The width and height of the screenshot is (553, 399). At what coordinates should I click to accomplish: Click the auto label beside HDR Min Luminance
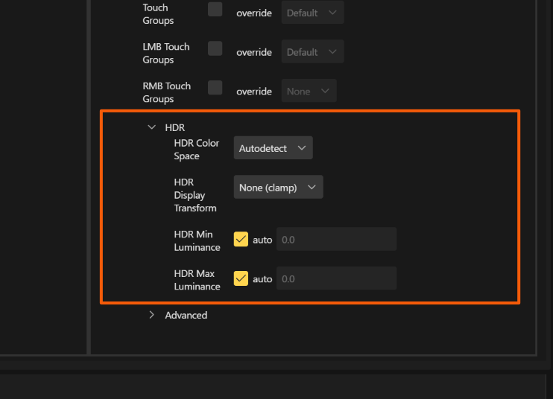point(262,240)
